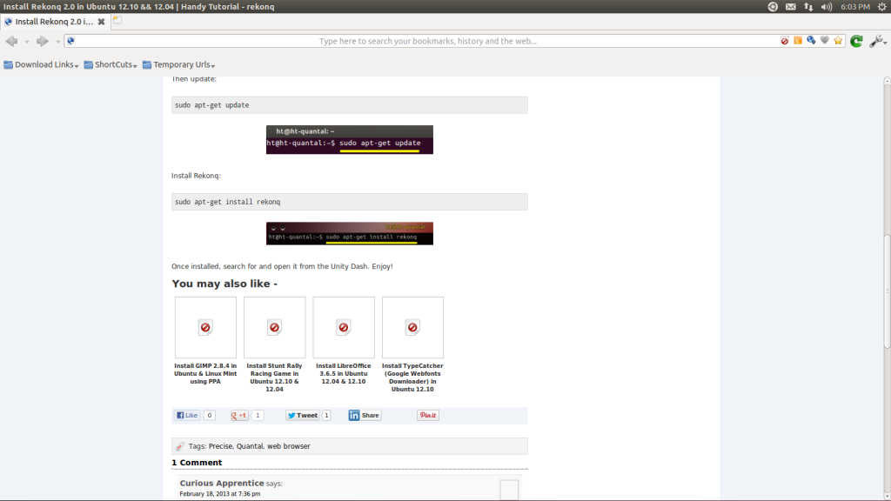The image size is (891, 501).
Task: Click the Quantal tag link
Action: point(249,446)
